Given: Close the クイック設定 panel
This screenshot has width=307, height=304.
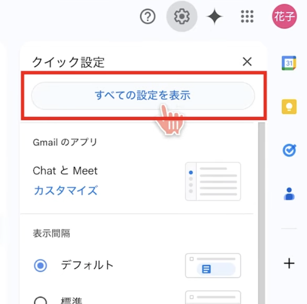Looking at the screenshot, I should pos(247,62).
